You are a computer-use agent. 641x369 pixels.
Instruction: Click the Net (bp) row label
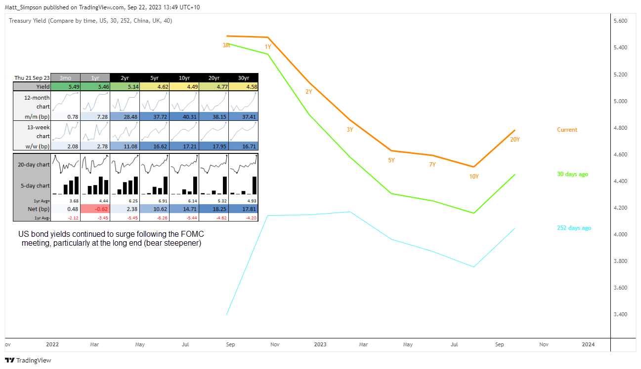point(32,209)
